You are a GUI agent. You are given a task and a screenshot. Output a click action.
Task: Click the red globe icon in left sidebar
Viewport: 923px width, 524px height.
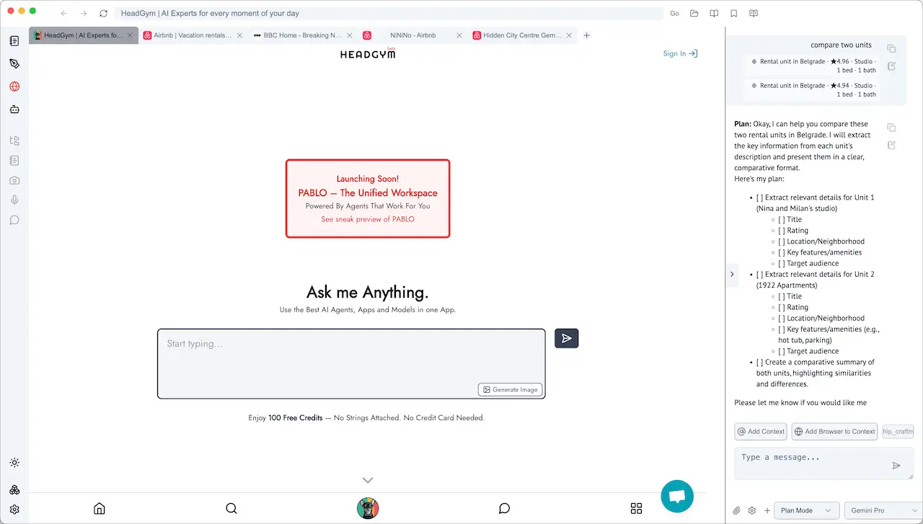pos(14,86)
